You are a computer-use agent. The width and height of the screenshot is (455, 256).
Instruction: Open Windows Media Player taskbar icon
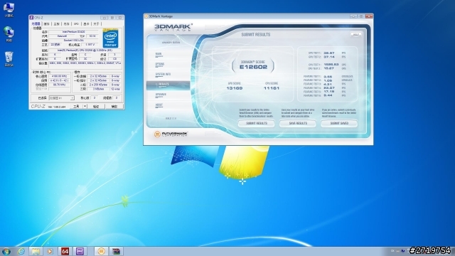[50, 251]
